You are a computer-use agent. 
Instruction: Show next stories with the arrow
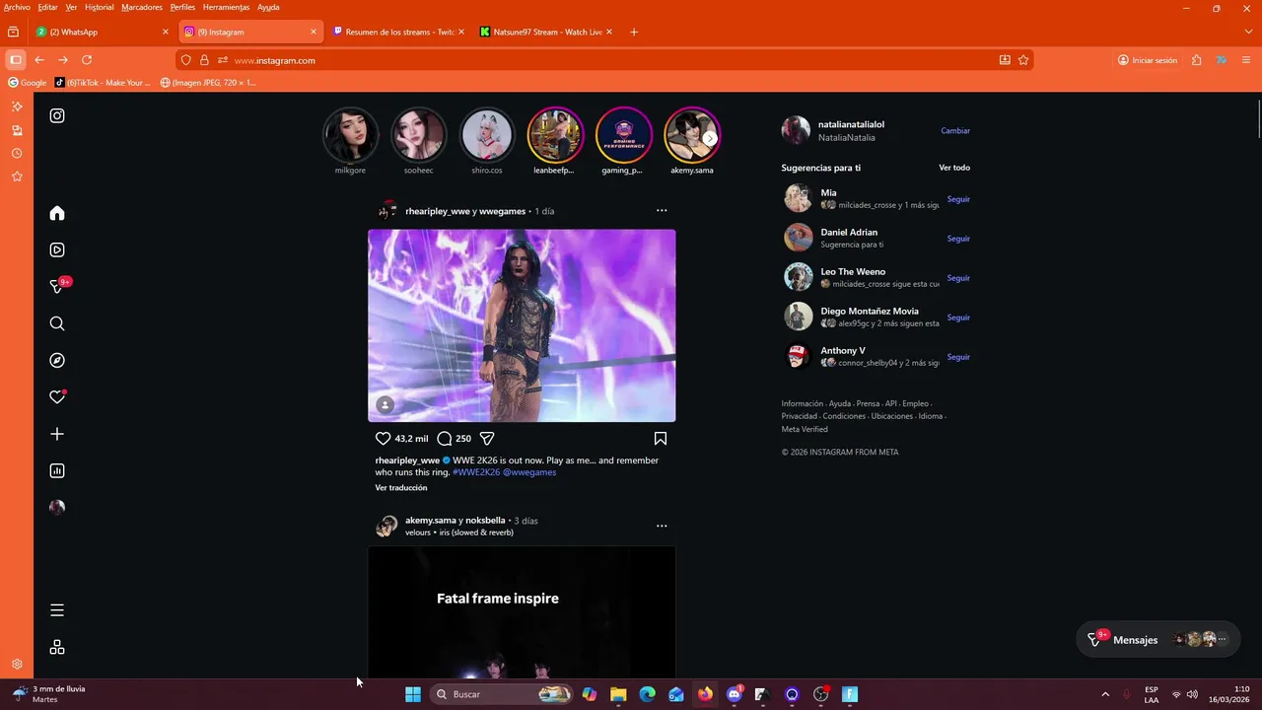pyautogui.click(x=710, y=138)
